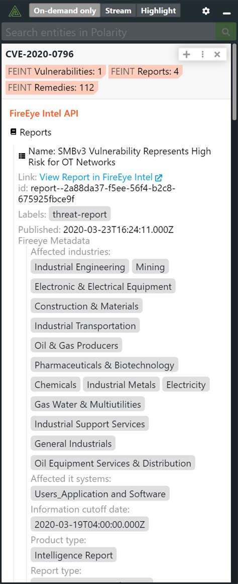Open settings via the gear icon
Image resolution: width=238 pixels, height=584 pixels.
[x=206, y=11]
